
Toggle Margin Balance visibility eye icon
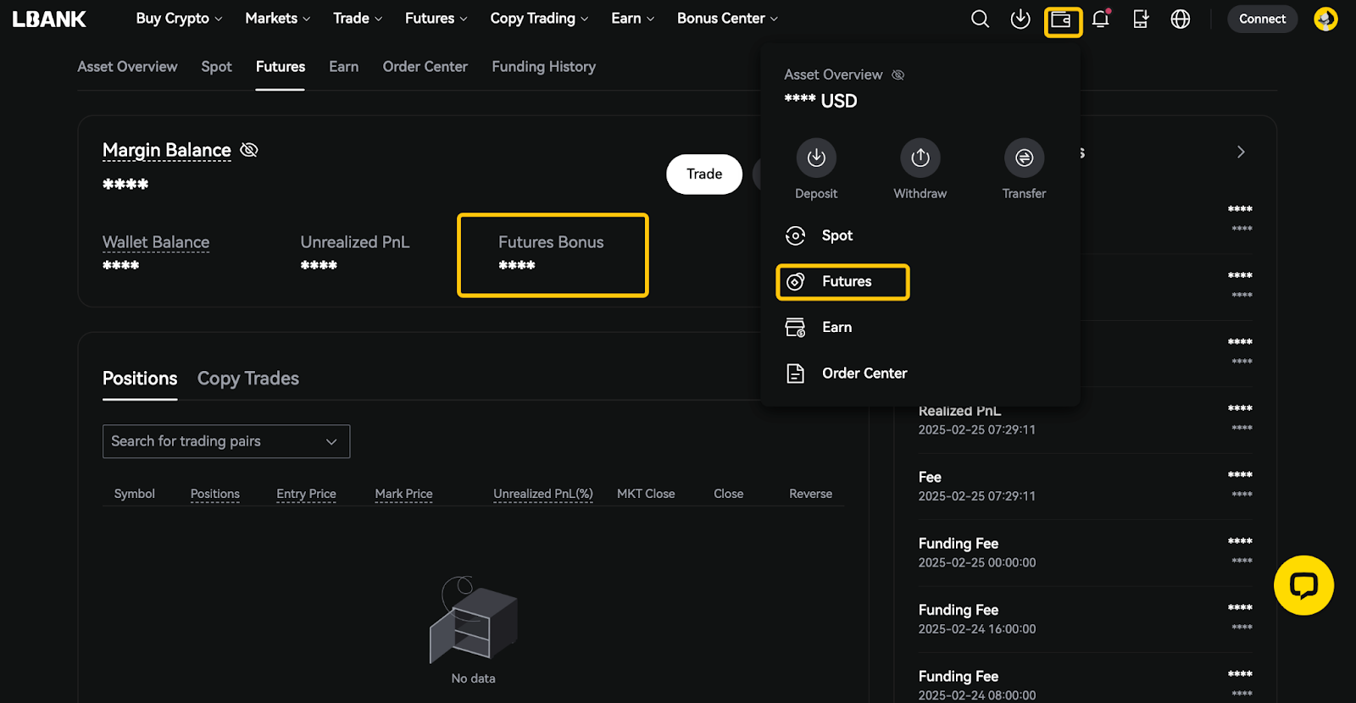(249, 150)
